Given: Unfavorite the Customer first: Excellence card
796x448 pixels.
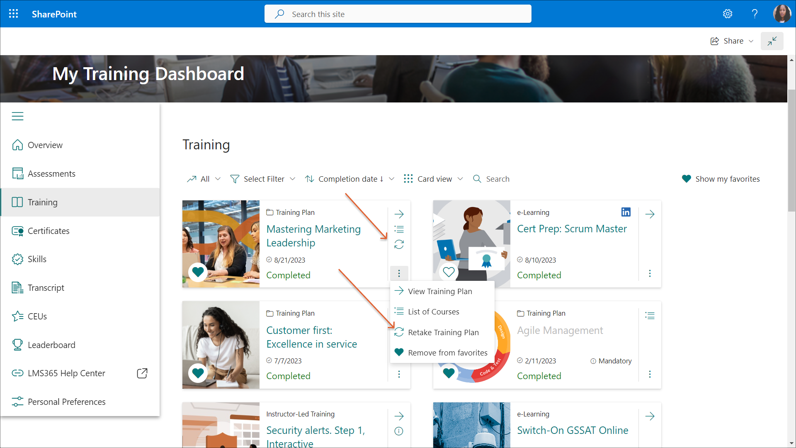Looking at the screenshot, I should pos(198,373).
